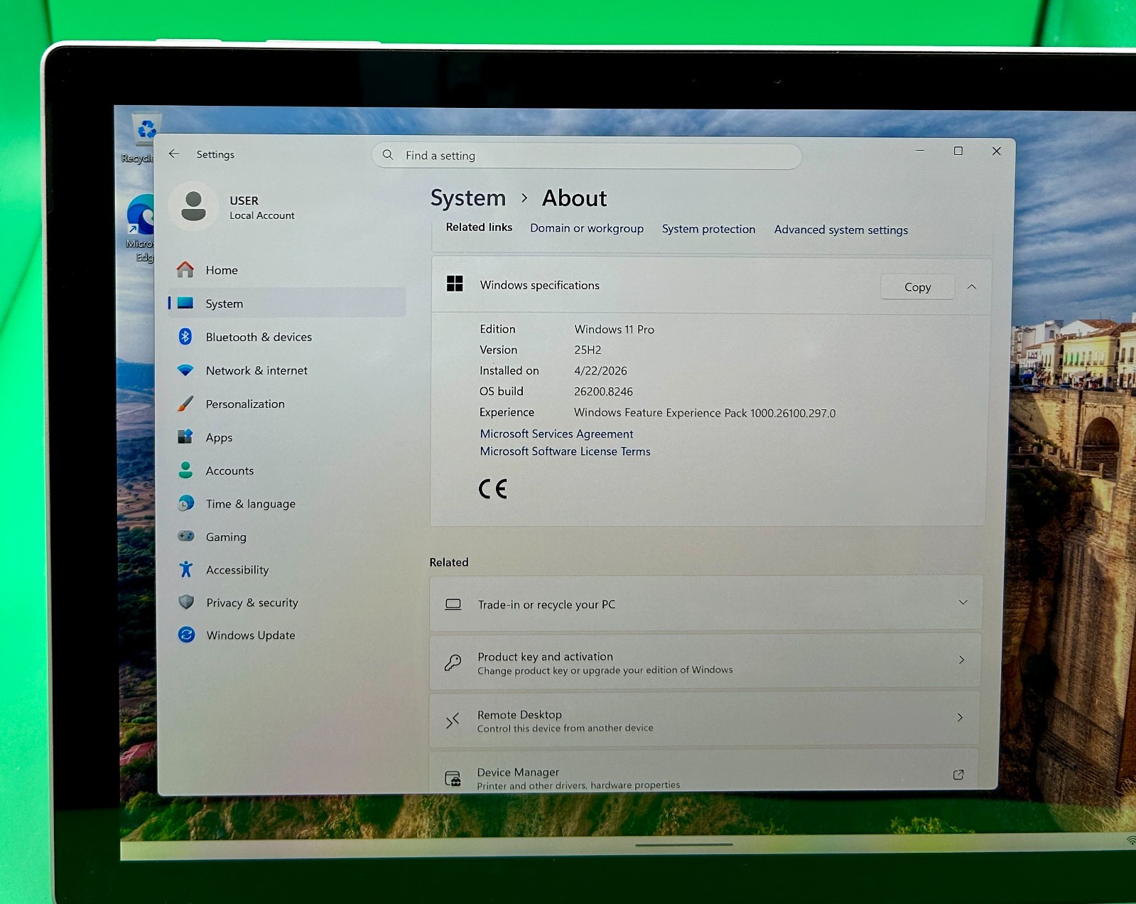Open Device Manager external link icon
1136x904 pixels.
(x=958, y=775)
